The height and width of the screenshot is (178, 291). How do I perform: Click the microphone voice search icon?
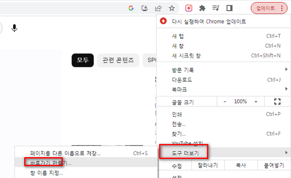[x=14, y=28]
